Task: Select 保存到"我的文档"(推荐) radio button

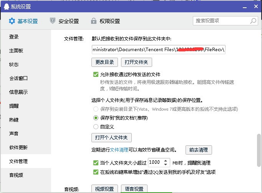Action: (x=96, y=118)
